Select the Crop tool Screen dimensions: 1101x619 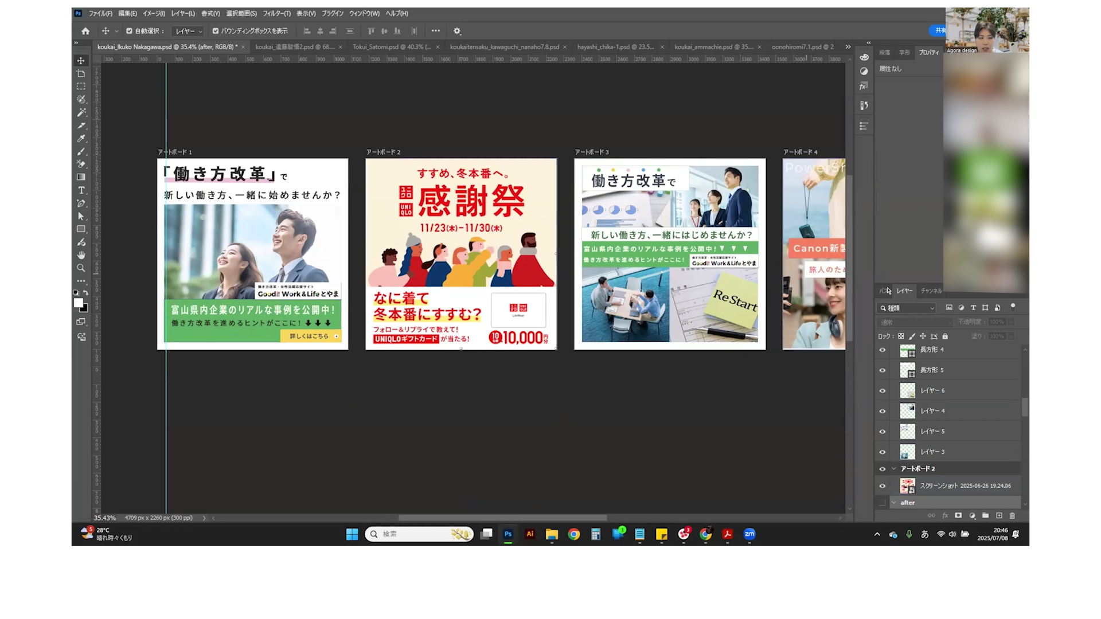[81, 73]
